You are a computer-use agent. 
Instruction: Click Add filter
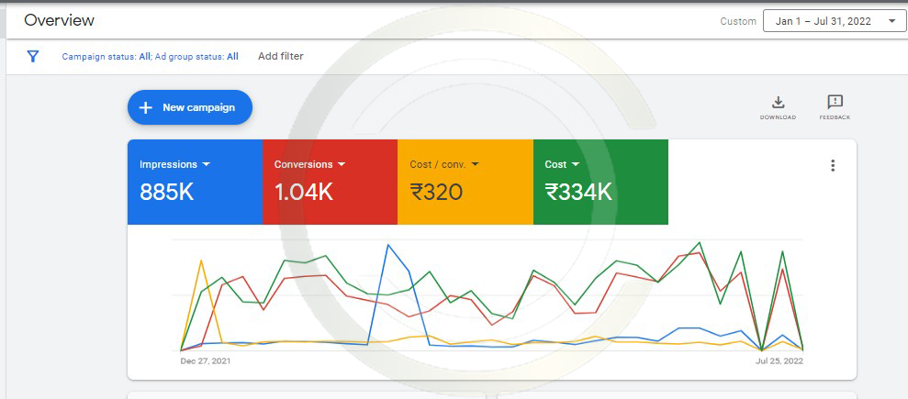pos(281,56)
